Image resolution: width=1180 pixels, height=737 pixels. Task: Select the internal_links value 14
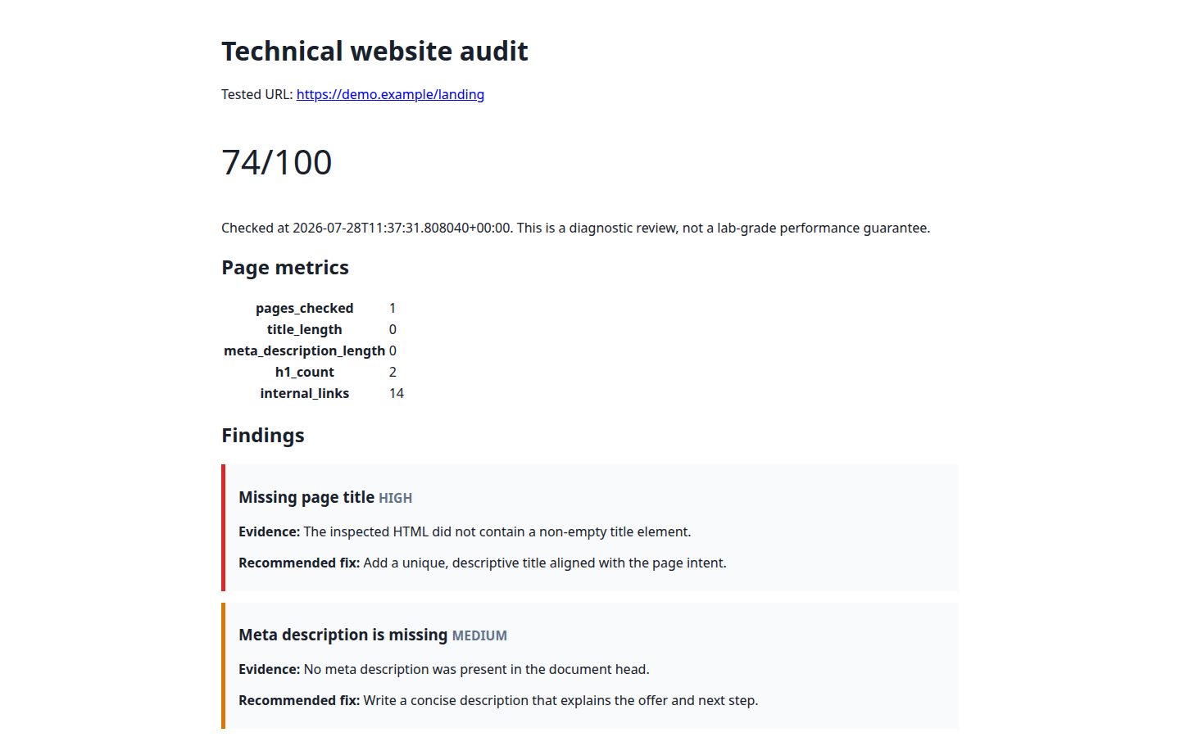pos(397,393)
